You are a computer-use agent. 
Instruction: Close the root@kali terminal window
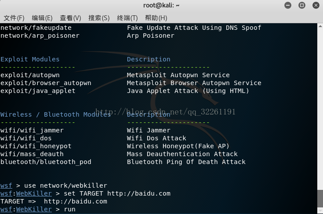316,5
